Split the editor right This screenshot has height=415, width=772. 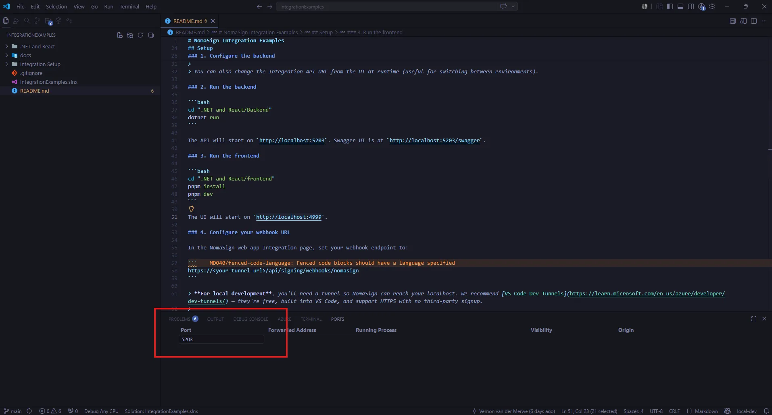pos(754,21)
